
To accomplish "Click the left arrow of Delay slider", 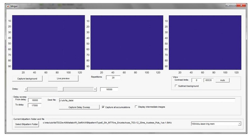I will pos(26,89).
